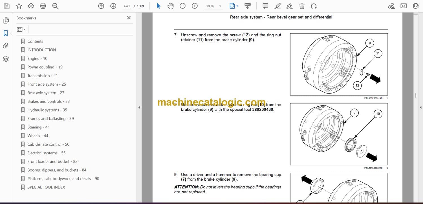The width and height of the screenshot is (423, 204).
Task: Jump to Platform, cab, bodywork, and decals
Action: pos(63,179)
